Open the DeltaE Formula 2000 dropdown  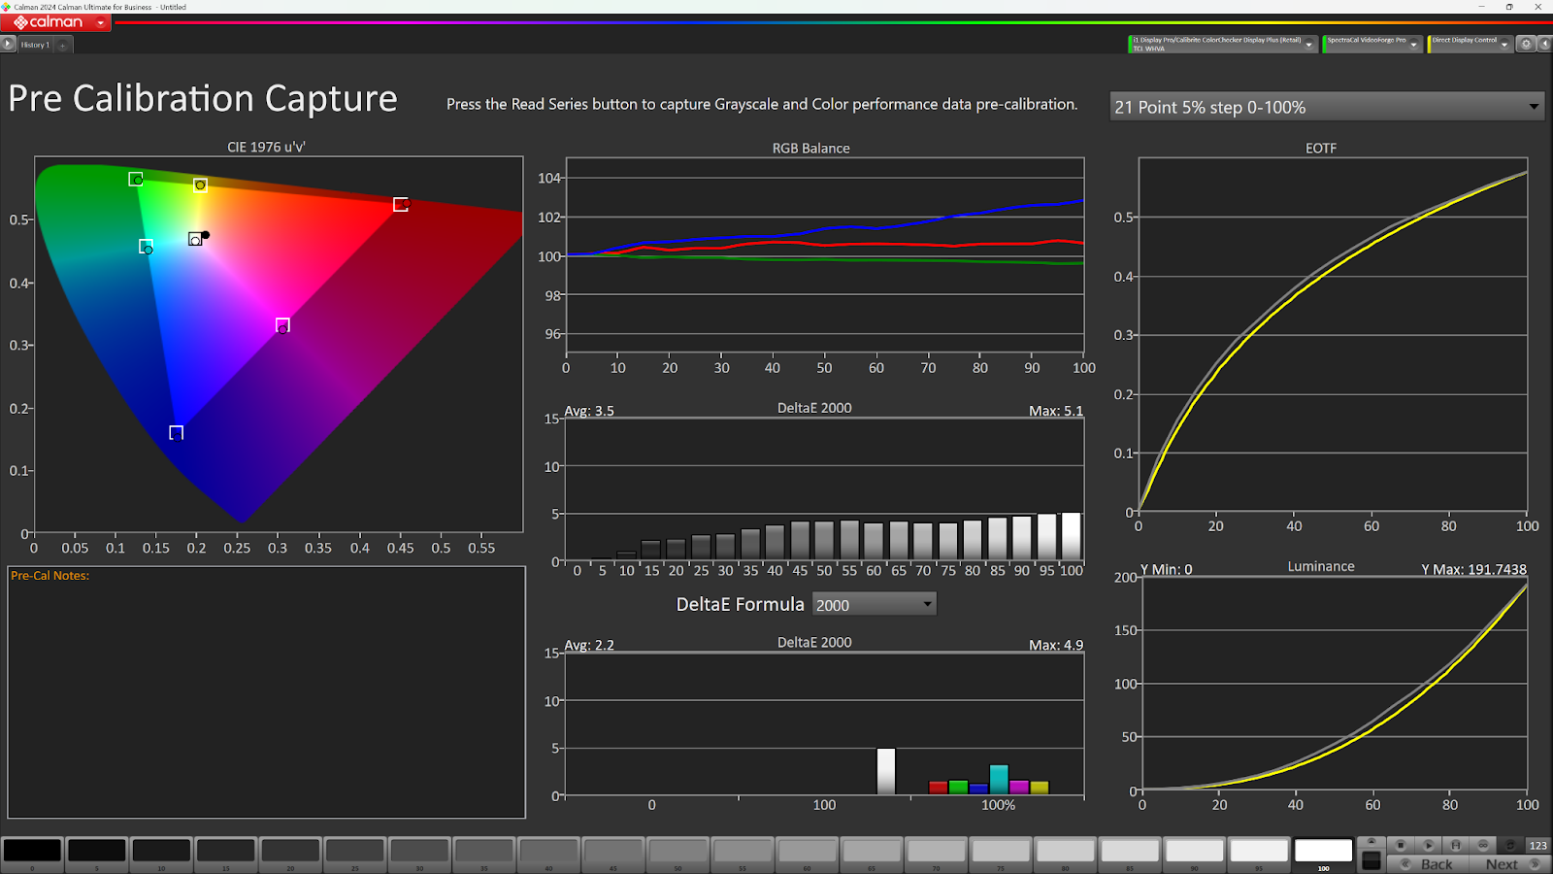click(x=875, y=604)
